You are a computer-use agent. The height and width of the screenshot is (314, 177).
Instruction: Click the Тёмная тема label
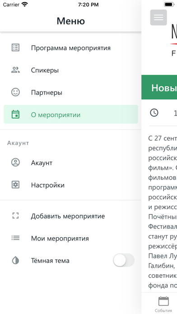click(50, 260)
